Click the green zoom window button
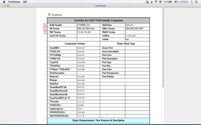 tap(8, 5)
